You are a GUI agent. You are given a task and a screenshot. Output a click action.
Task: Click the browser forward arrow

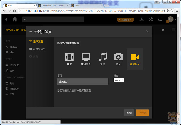pyautogui.click(x=10, y=11)
